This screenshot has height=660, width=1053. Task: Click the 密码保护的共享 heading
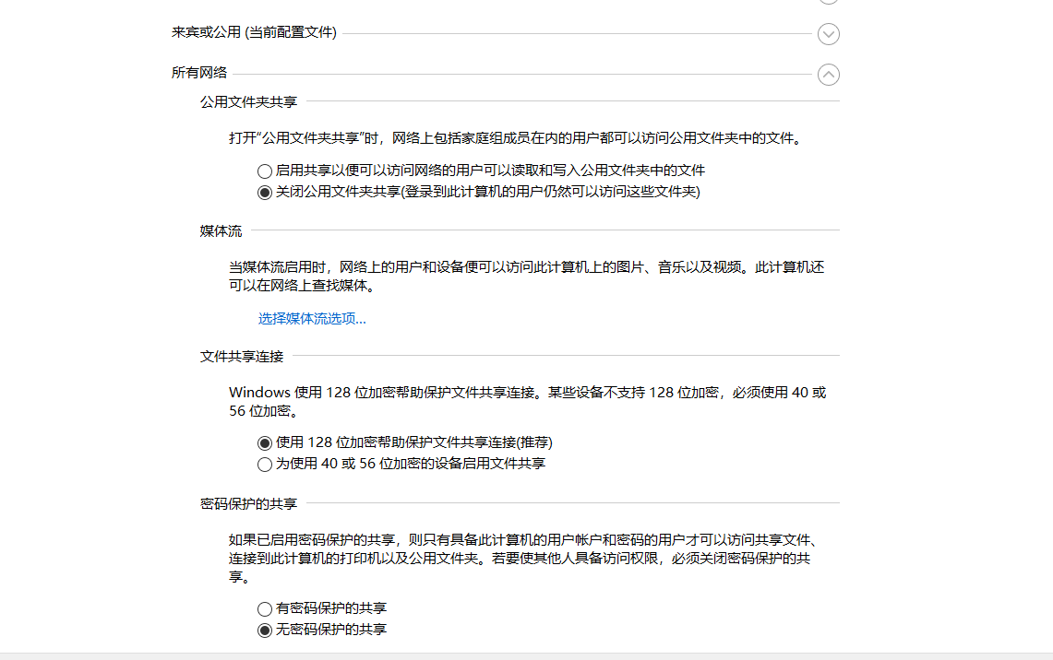point(248,503)
